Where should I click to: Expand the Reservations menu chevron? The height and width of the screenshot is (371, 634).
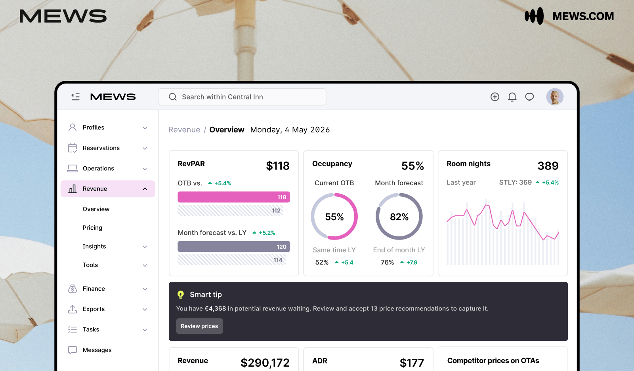click(x=145, y=148)
